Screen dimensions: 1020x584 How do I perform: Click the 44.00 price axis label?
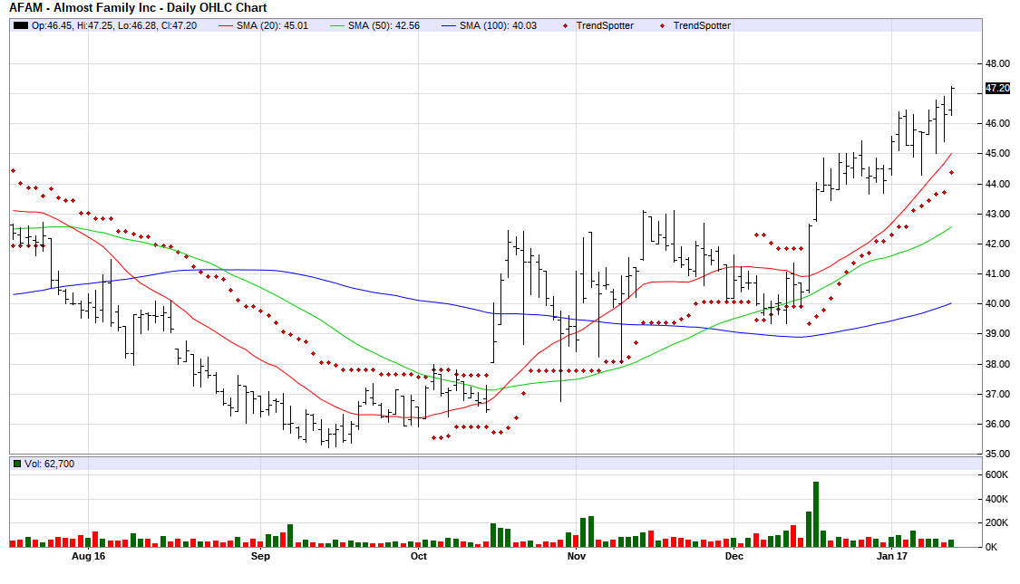[997, 184]
